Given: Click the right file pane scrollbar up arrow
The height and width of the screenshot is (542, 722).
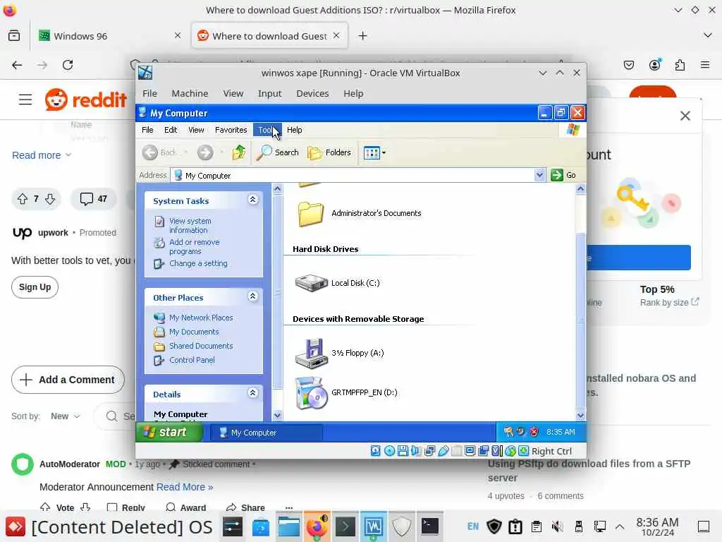Looking at the screenshot, I should pos(580,188).
